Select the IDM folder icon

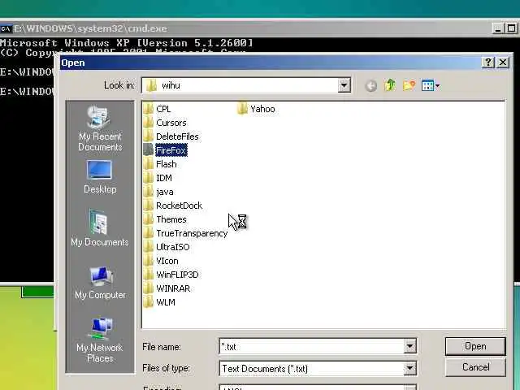click(x=148, y=178)
